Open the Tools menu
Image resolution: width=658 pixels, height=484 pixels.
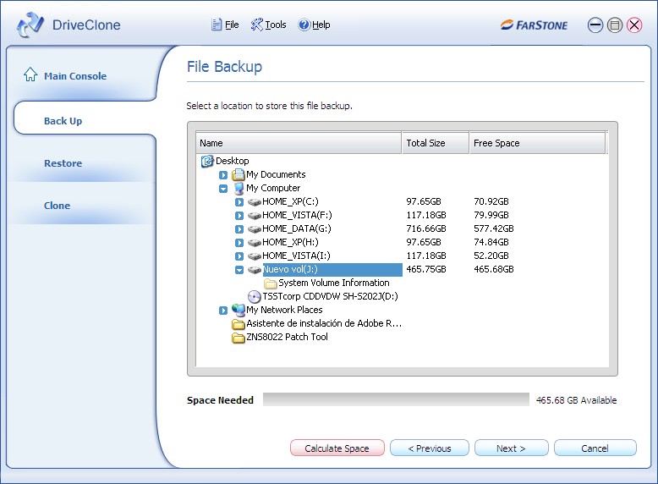tap(268, 25)
